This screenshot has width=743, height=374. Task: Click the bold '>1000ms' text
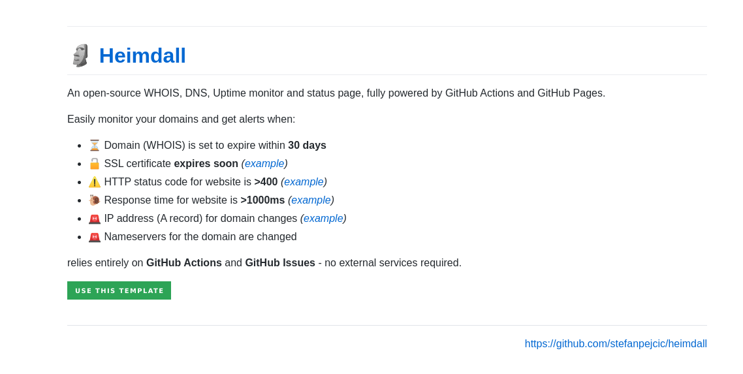tap(262, 200)
